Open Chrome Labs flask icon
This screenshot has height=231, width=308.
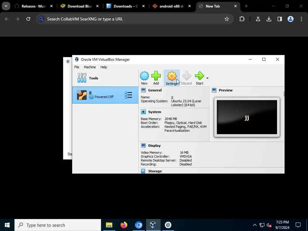pyautogui.click(x=258, y=19)
